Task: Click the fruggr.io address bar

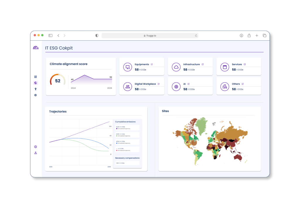Action: click(150, 35)
